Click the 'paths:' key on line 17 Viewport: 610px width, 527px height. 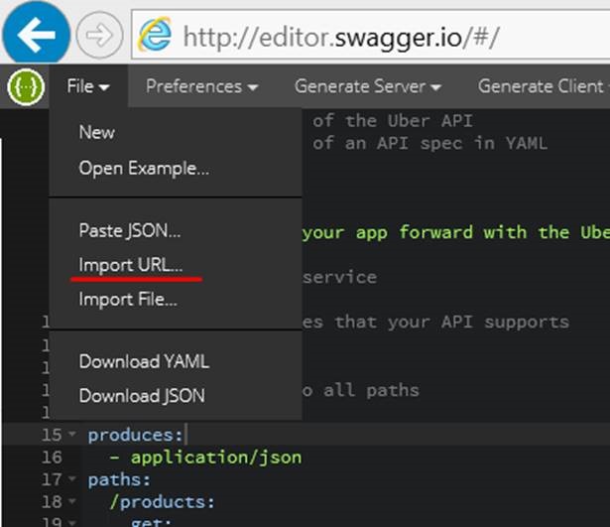click(119, 480)
